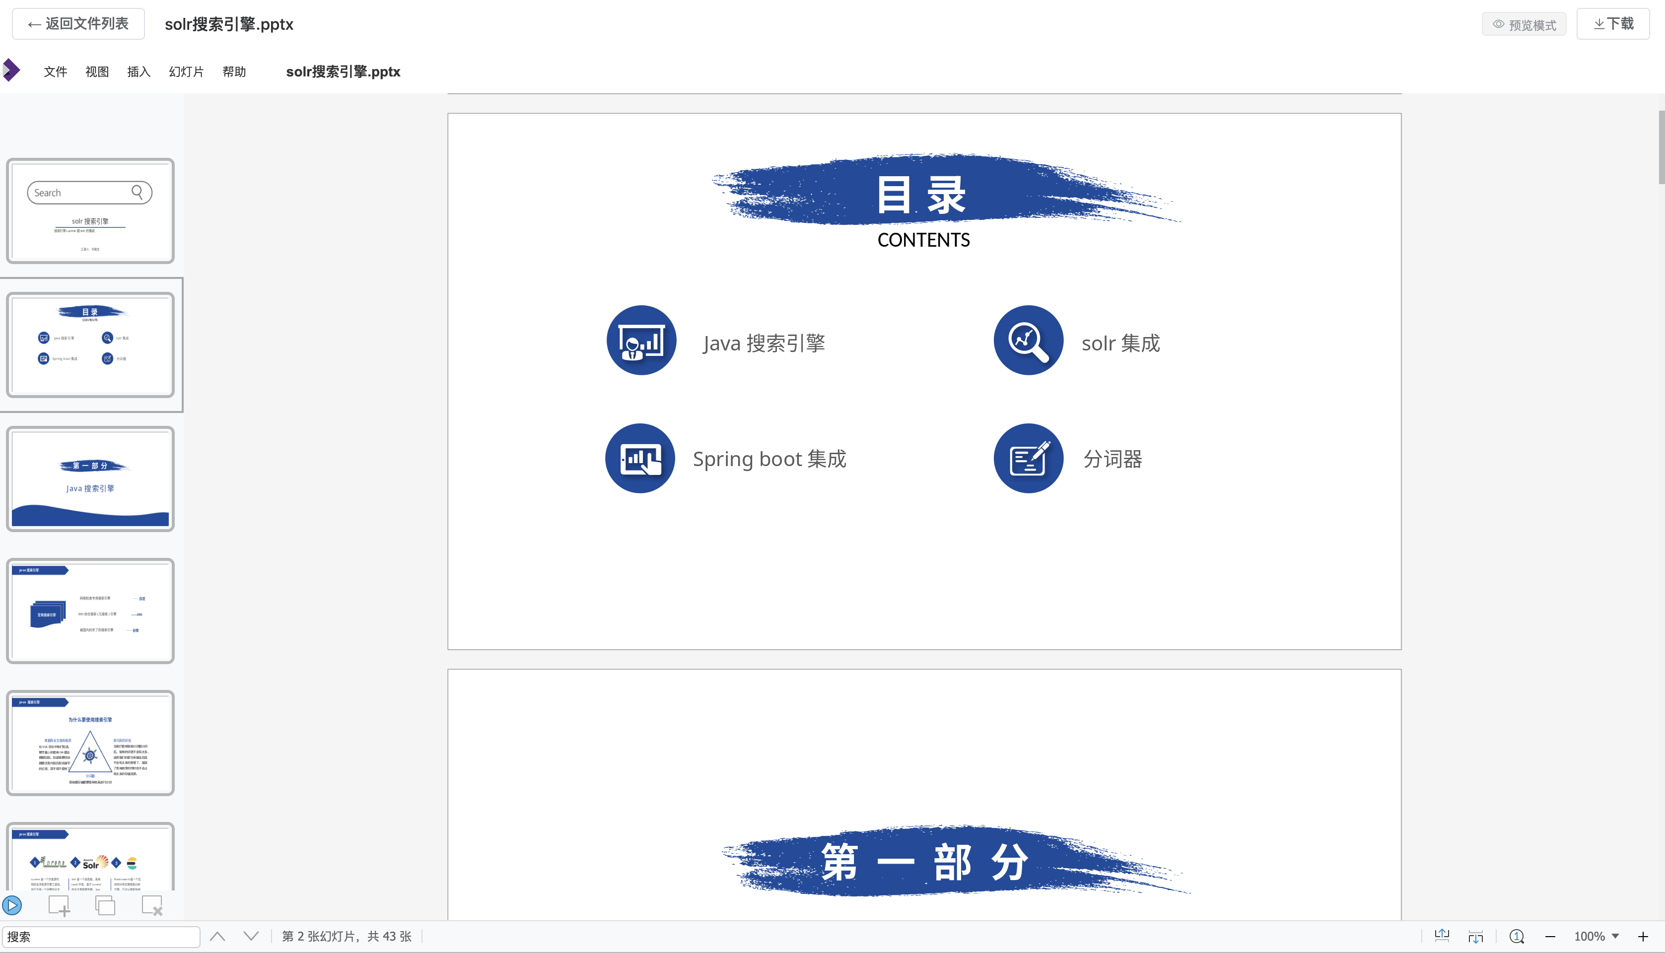Click the 搜索 search input field

tap(101, 936)
